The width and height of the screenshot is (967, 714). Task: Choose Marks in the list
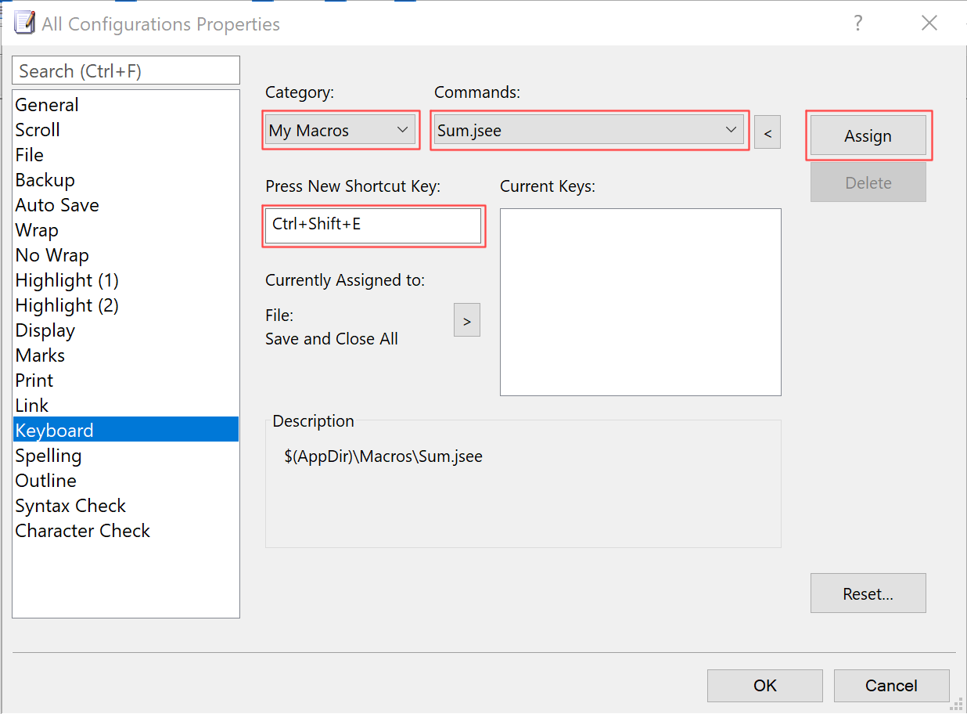(126, 355)
